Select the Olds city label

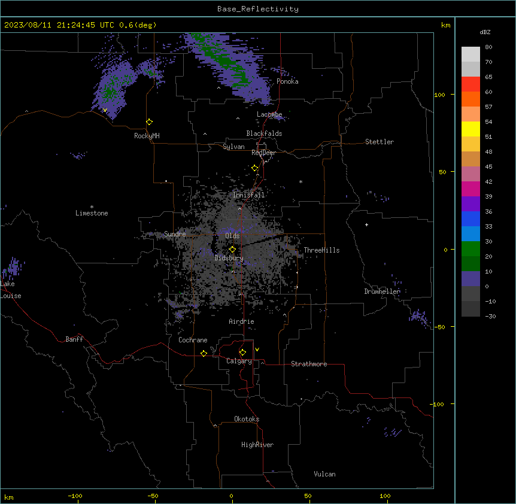[x=232, y=236]
